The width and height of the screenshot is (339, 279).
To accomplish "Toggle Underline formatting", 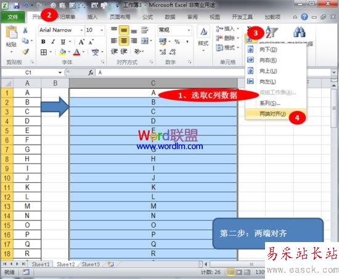I will (x=63, y=41).
